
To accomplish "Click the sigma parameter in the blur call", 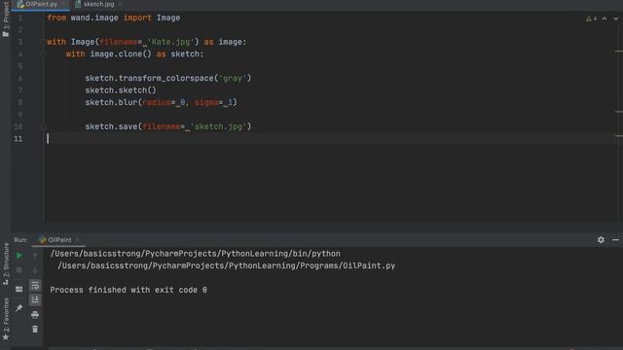I will [x=206, y=102].
